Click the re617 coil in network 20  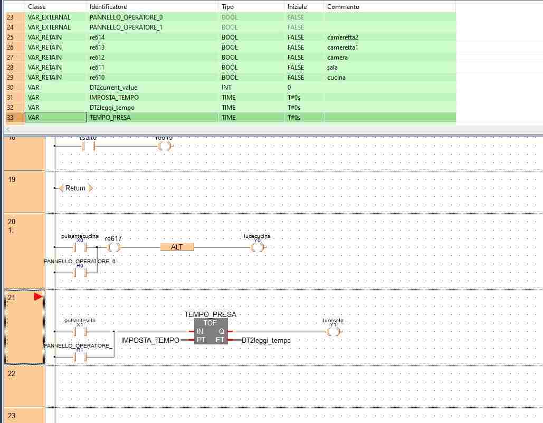pyautogui.click(x=113, y=247)
